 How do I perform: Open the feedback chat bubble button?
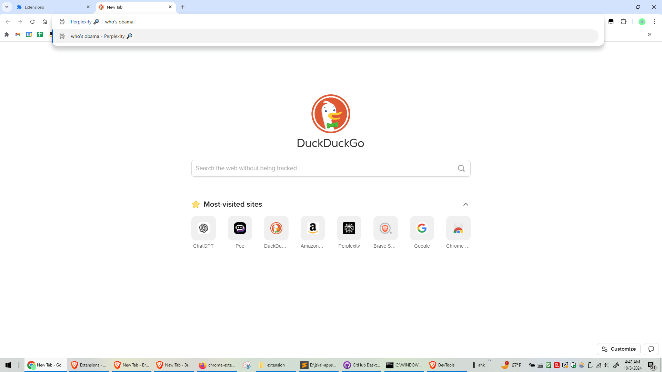click(651, 349)
